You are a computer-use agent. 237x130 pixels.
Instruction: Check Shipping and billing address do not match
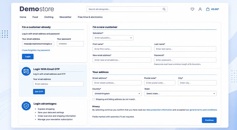tap(94, 99)
